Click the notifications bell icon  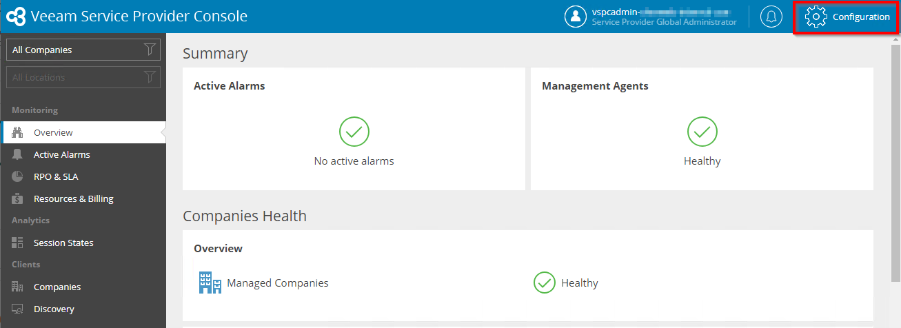tap(771, 17)
